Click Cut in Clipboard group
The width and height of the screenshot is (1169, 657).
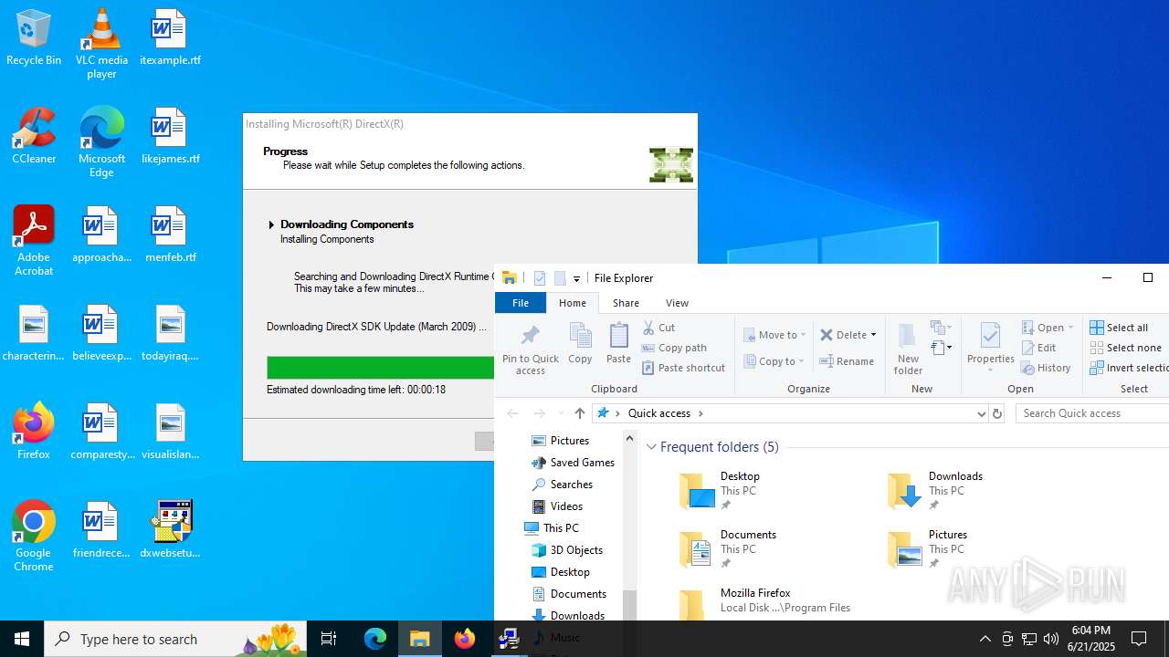coord(658,328)
